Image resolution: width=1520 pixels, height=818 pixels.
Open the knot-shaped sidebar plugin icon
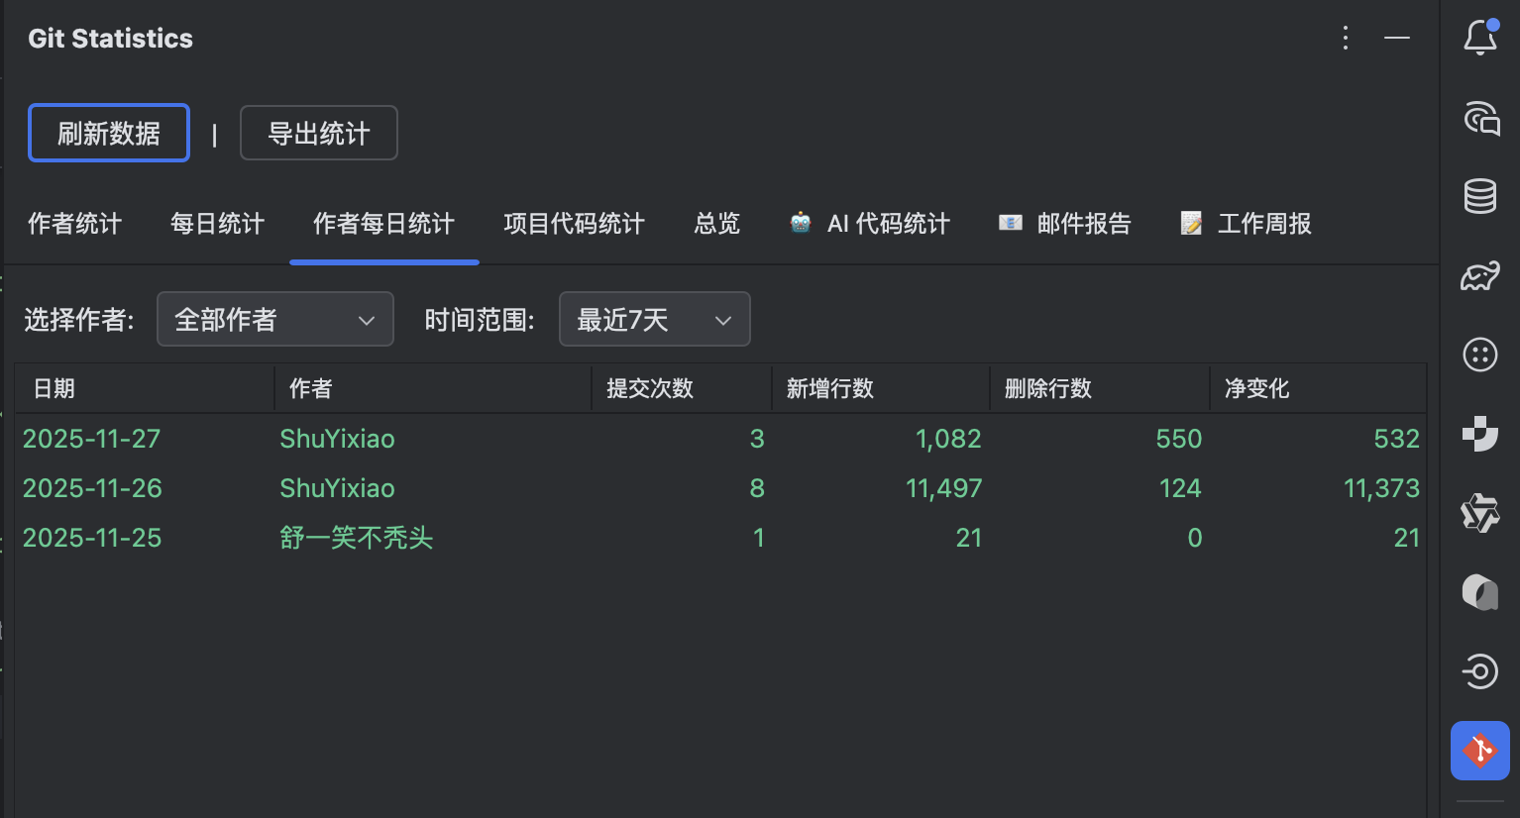point(1480,513)
